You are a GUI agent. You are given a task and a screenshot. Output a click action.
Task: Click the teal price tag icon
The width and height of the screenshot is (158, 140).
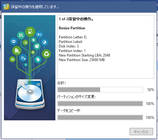pyautogui.click(x=38, y=60)
